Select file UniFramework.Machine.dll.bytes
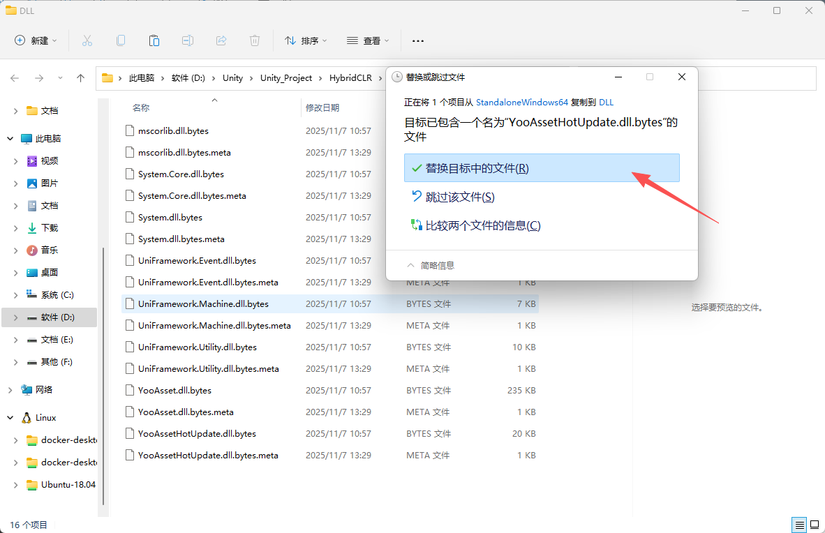 pos(203,303)
